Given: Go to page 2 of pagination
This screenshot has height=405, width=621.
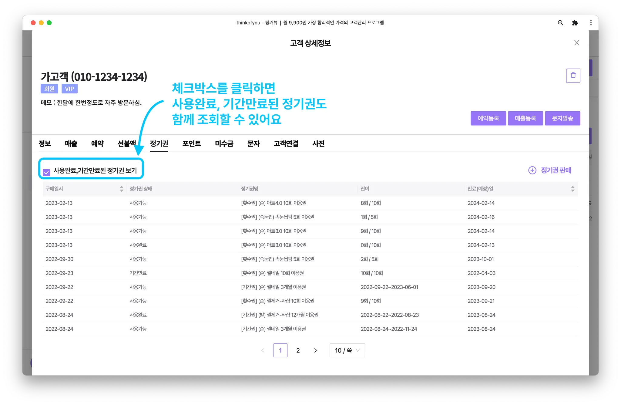Looking at the screenshot, I should 298,350.
